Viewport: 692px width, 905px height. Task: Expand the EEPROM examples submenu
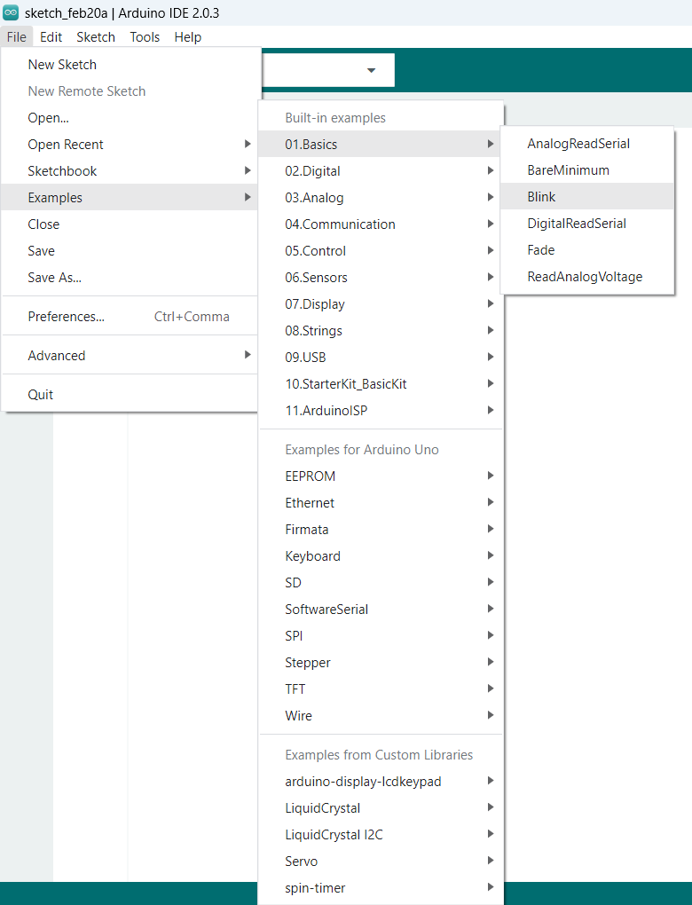pyautogui.click(x=310, y=476)
